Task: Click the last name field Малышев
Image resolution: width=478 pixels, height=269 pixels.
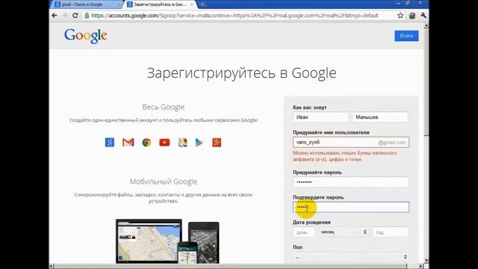Action: click(380, 117)
